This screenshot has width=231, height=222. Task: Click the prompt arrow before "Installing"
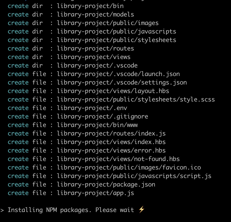2,210
